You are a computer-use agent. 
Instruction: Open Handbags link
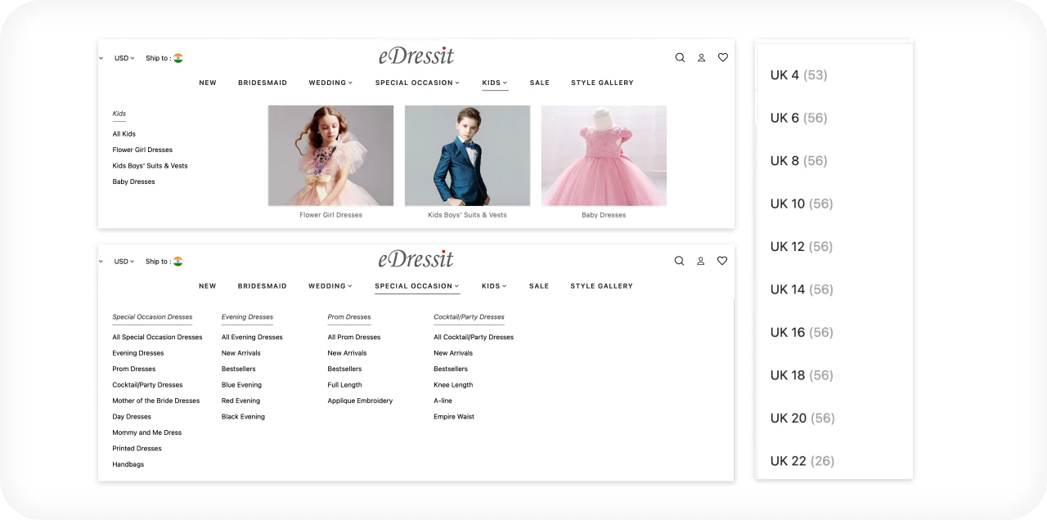click(128, 464)
